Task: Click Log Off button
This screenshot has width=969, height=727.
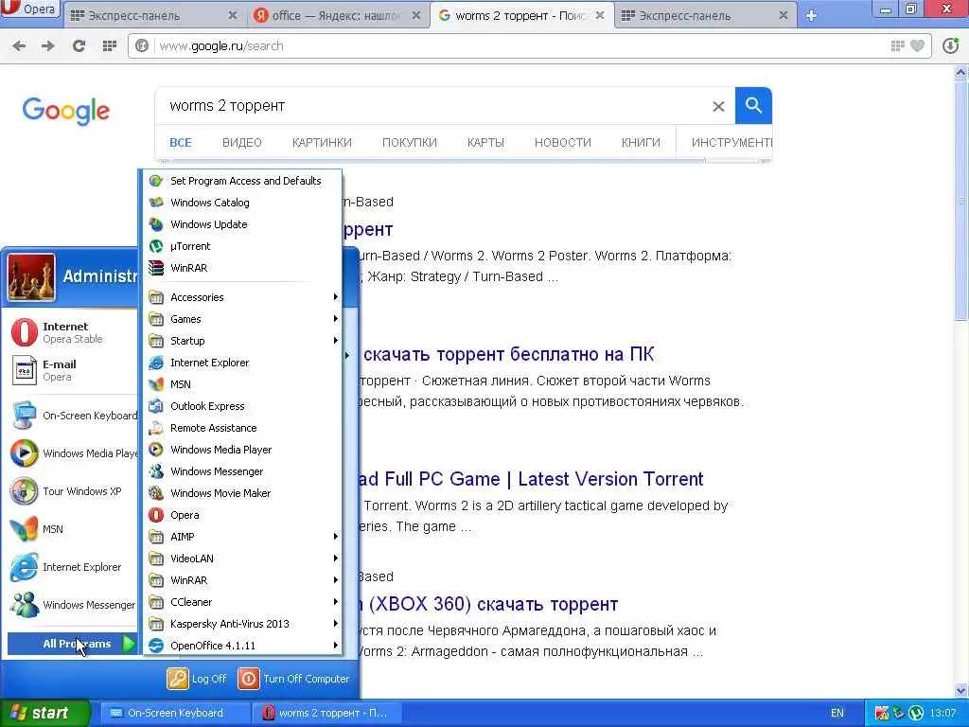Action: (x=197, y=679)
